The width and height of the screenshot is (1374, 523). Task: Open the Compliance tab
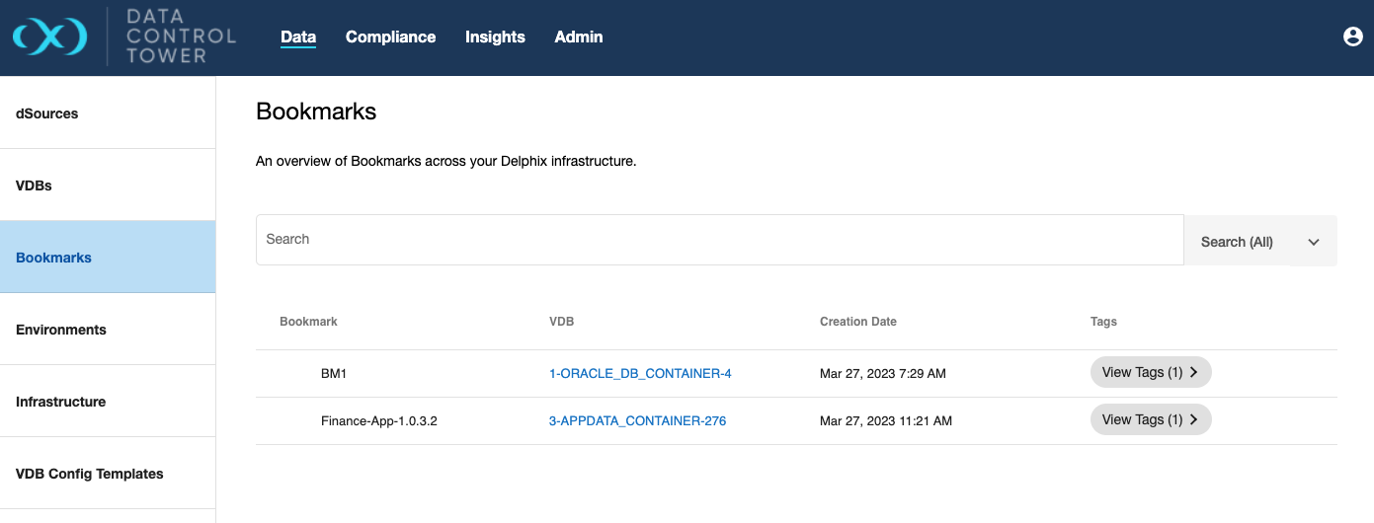click(390, 37)
